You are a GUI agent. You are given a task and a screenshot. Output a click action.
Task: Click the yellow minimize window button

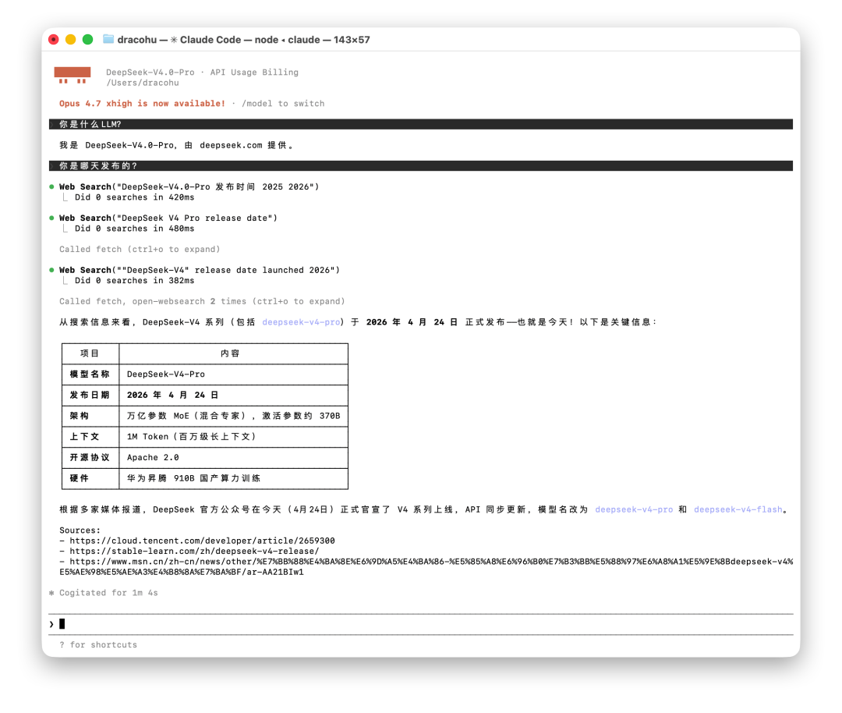71,40
